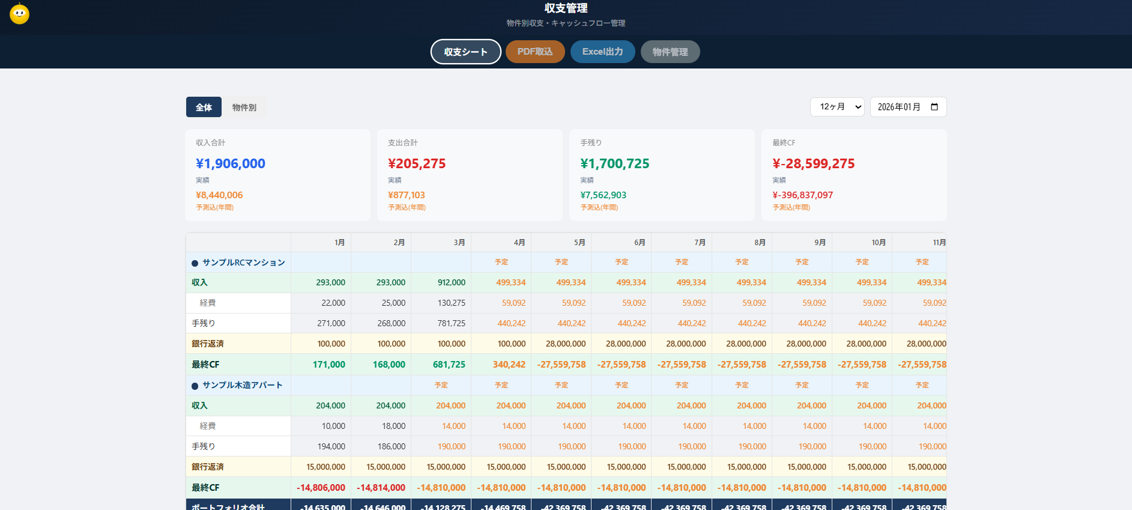
Task: Click the bullet icon beside サンプル木造アパート
Action: click(195, 386)
